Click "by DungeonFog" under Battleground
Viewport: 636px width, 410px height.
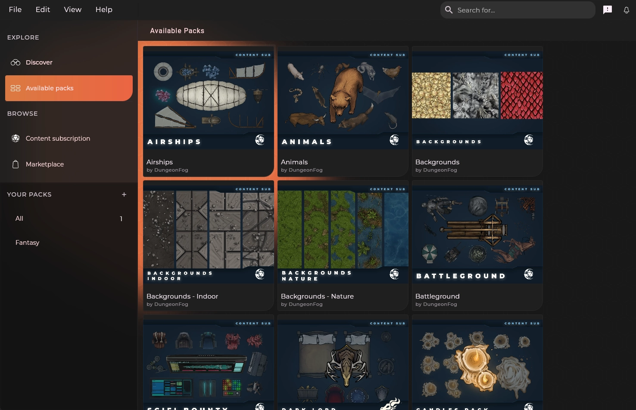(x=436, y=304)
